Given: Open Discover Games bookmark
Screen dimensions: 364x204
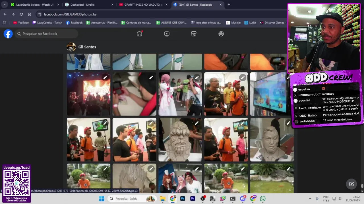Looking at the screenshot, I should [x=273, y=23].
